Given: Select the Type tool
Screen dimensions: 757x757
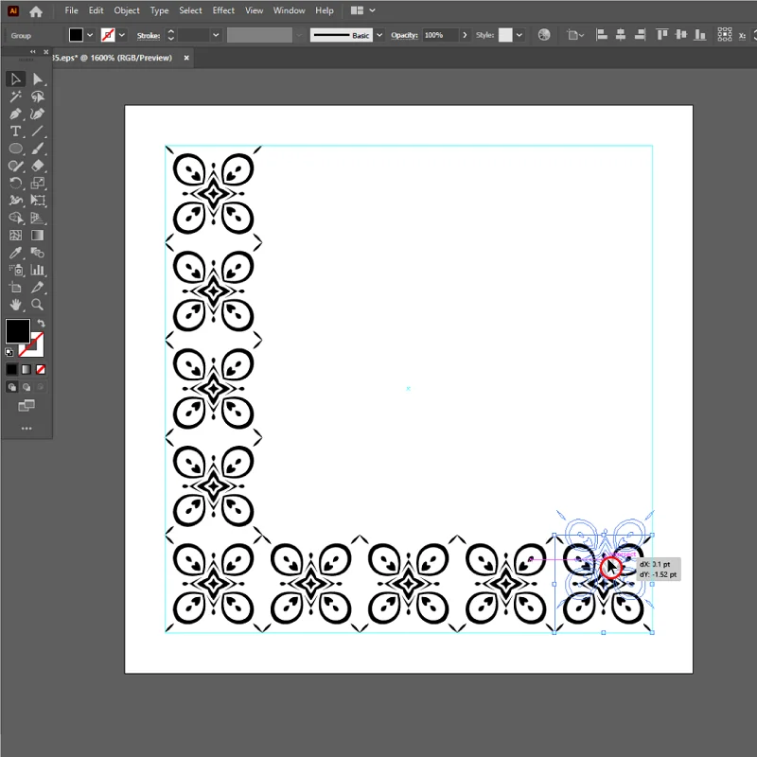Looking at the screenshot, I should pyautogui.click(x=15, y=132).
